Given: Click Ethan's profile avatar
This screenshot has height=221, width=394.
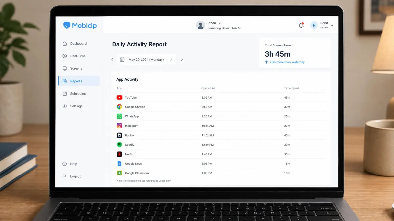Looking at the screenshot, I should click(x=200, y=25).
